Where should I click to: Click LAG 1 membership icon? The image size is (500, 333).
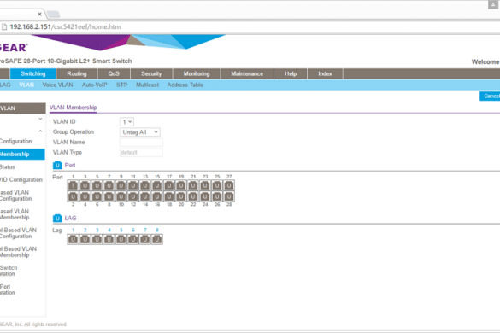point(73,239)
